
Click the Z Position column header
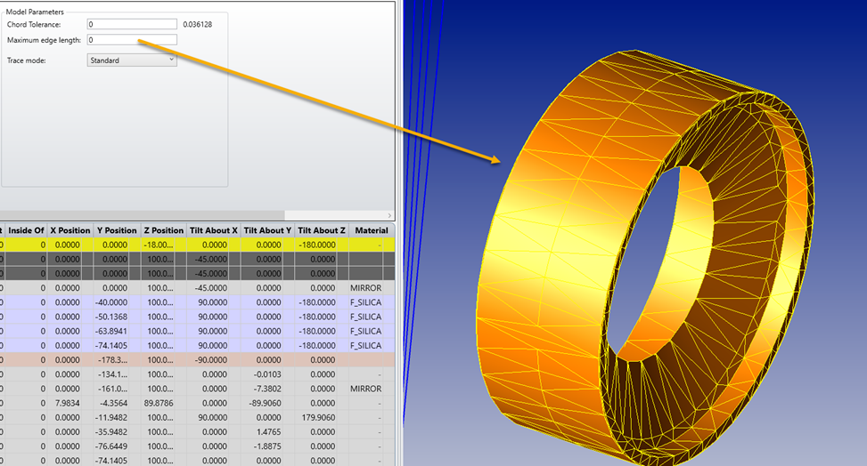163,230
